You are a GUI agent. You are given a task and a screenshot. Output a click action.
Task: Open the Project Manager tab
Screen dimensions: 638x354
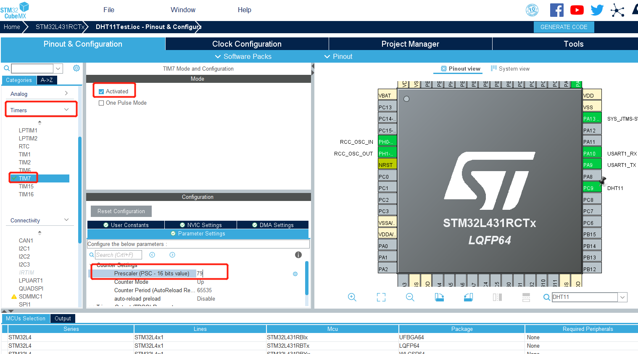click(410, 44)
